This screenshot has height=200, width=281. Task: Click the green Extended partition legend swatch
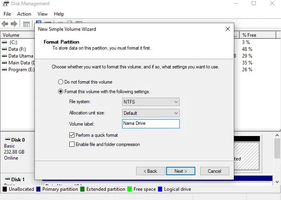pos(82,189)
